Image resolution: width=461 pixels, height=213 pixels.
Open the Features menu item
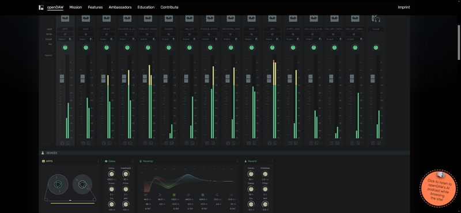click(95, 7)
